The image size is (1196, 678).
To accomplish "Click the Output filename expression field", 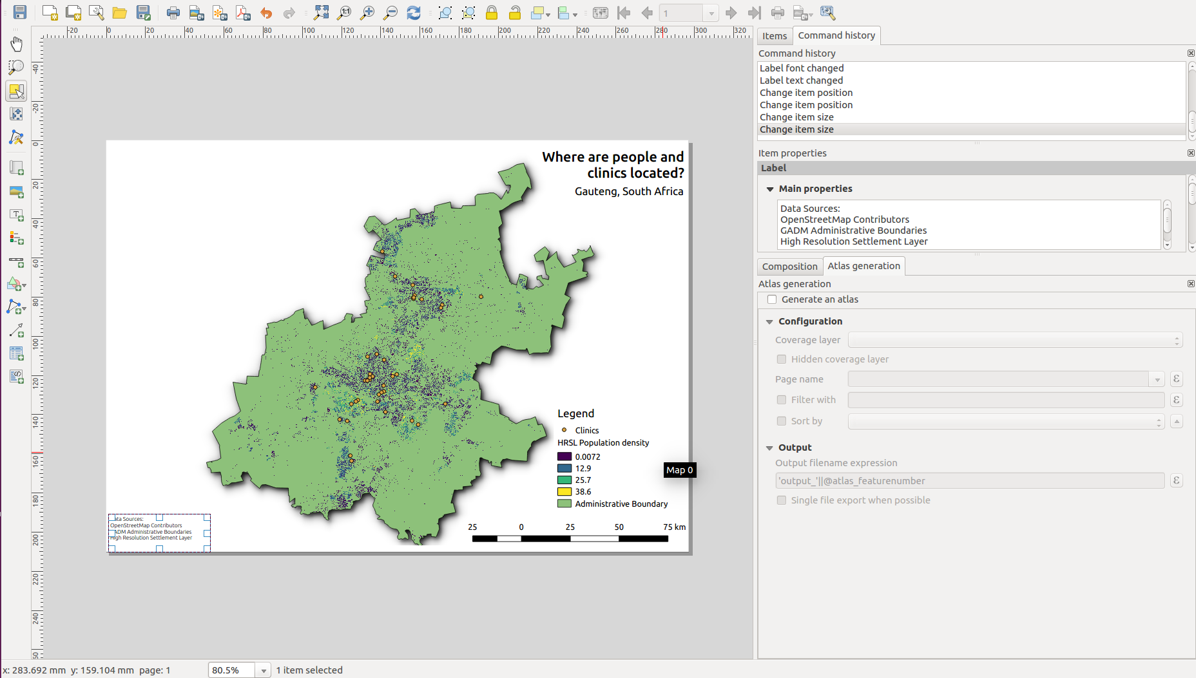I will coord(970,481).
